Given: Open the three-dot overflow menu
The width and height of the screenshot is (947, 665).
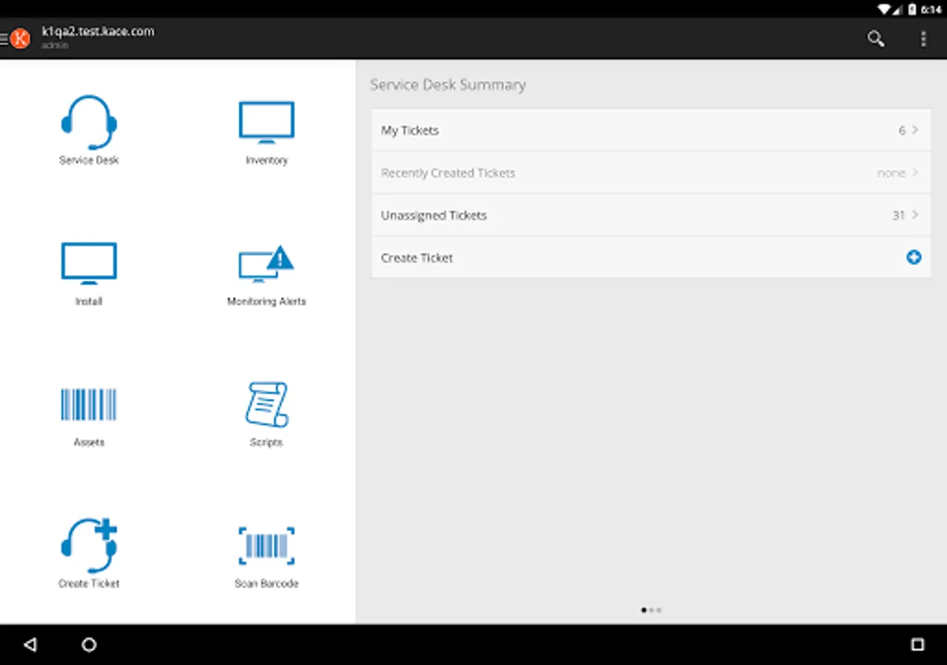Looking at the screenshot, I should [x=923, y=39].
